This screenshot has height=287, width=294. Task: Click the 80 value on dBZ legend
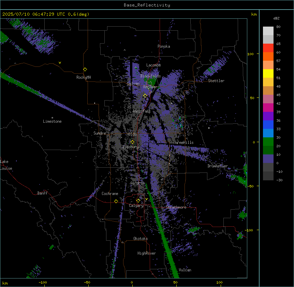(278, 27)
